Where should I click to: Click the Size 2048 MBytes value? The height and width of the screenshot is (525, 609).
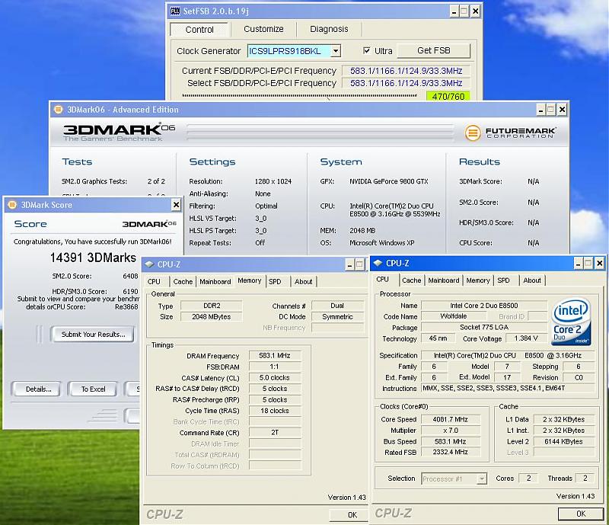(x=212, y=316)
